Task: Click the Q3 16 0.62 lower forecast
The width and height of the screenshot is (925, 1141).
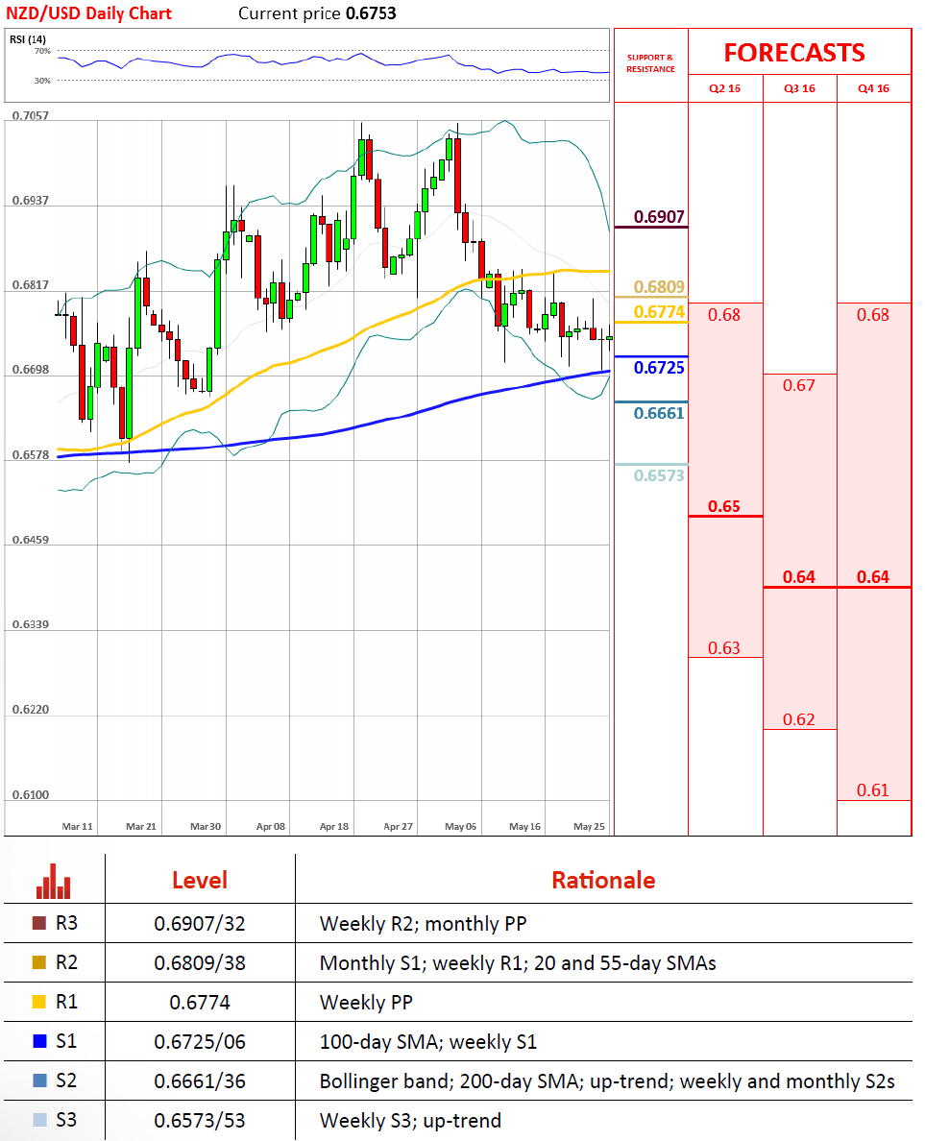Action: [798, 719]
